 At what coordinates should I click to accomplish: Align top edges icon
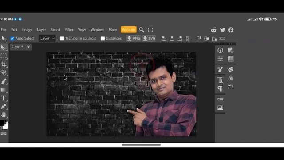click(199, 39)
